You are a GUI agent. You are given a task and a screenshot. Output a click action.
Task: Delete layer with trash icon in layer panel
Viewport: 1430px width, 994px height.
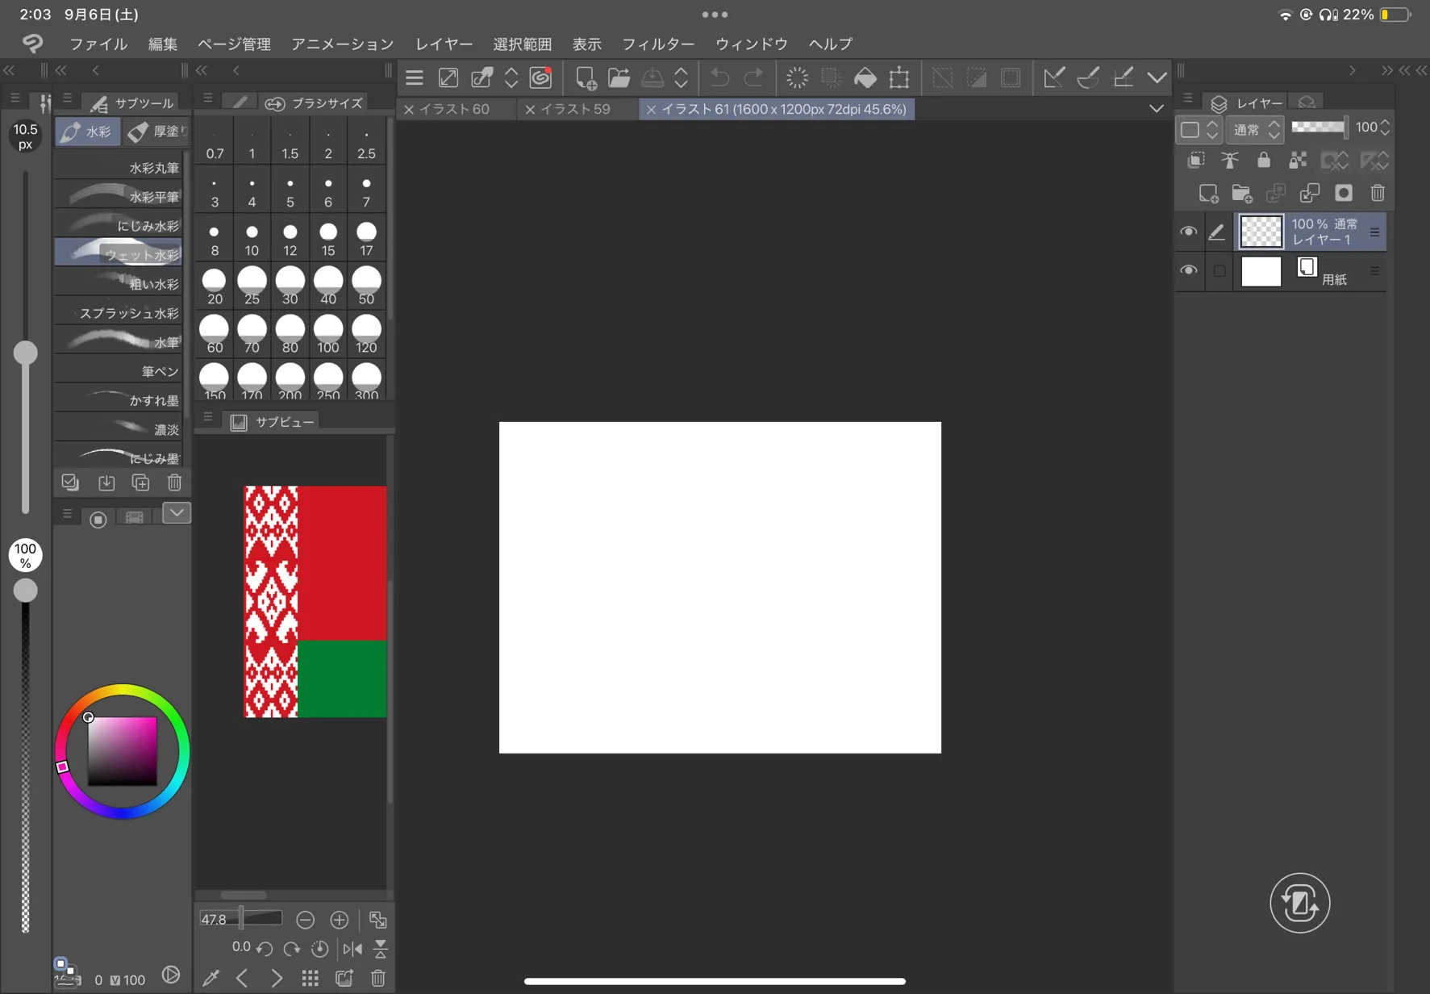coord(1378,194)
